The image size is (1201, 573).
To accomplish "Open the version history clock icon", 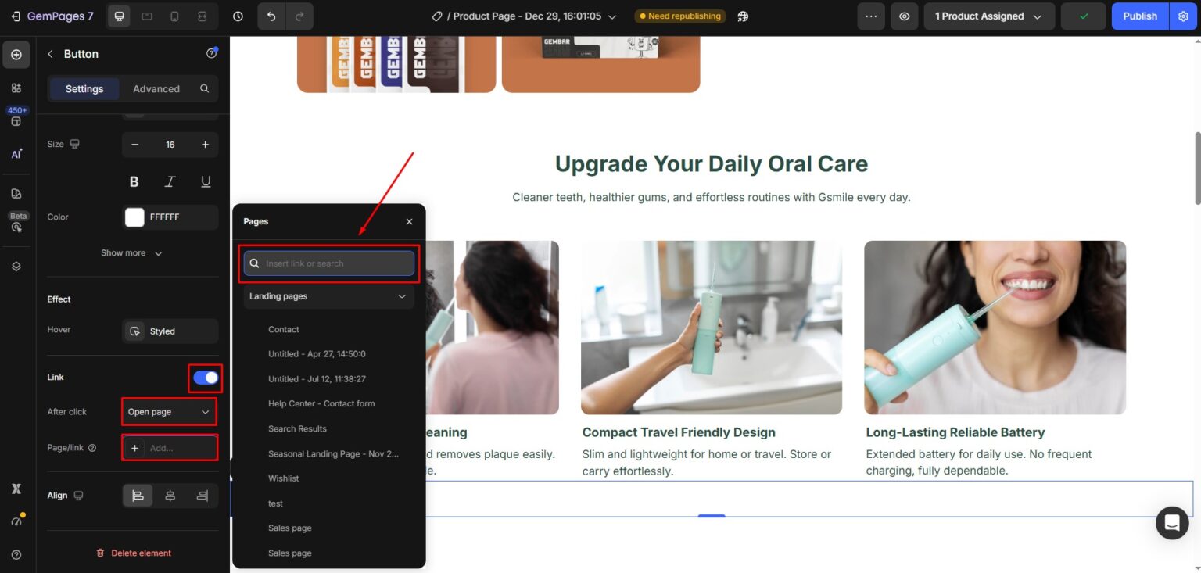I will [238, 16].
